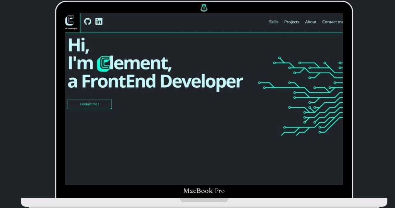The image size is (395, 208).
Task: Click the 'a FrontEnd Developer' heading
Action: coord(155,81)
